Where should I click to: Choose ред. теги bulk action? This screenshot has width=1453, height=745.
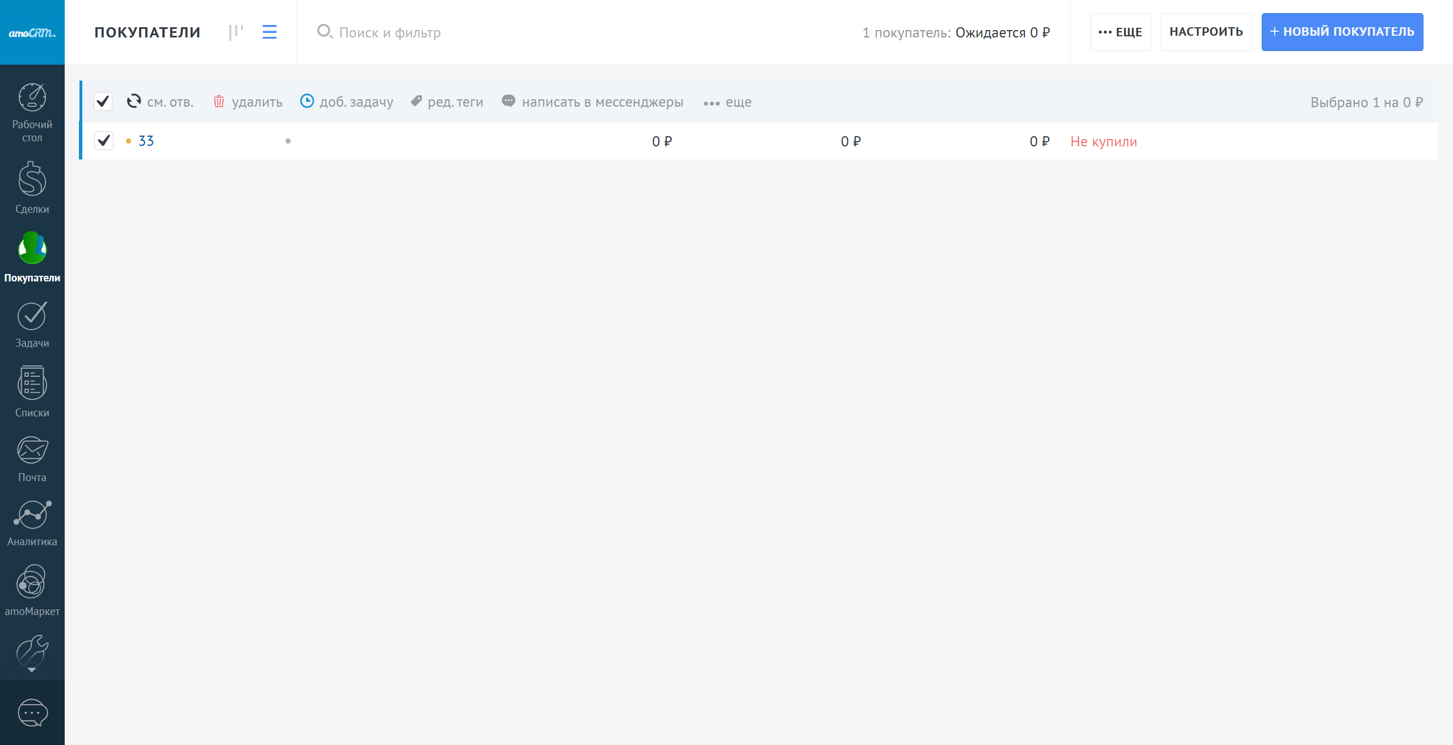[447, 102]
